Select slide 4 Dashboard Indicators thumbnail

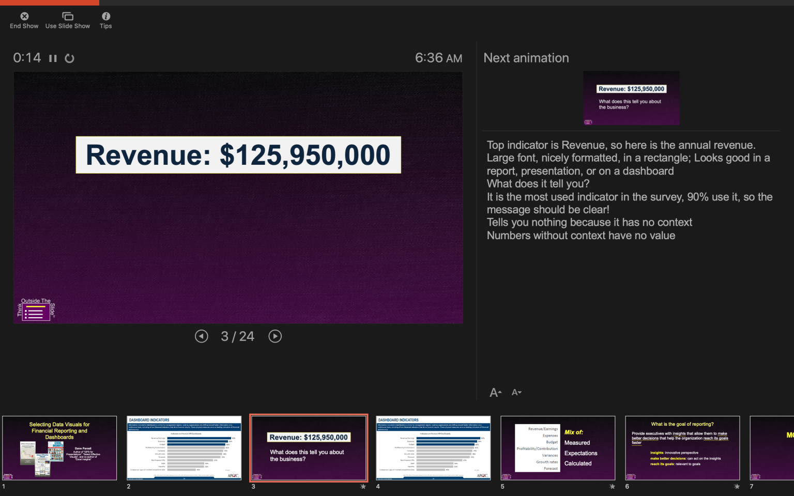click(433, 447)
